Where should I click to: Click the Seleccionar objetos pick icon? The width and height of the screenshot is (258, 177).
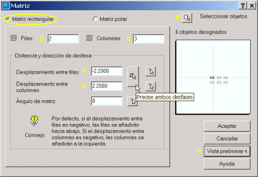(187, 18)
